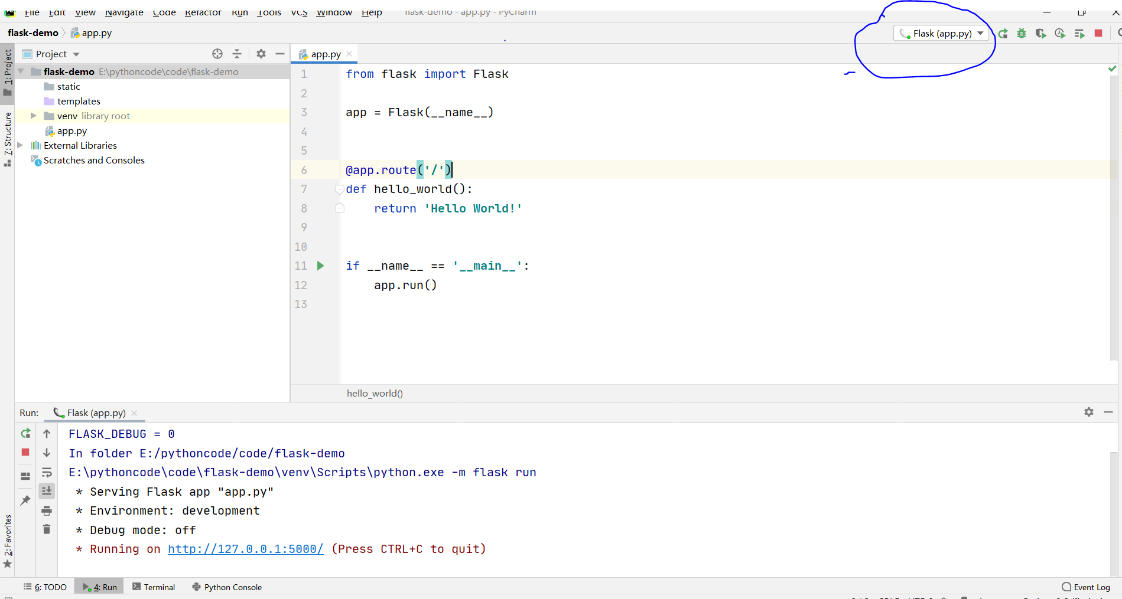Rerun Flask in Run panel
The width and height of the screenshot is (1122, 599).
25,434
